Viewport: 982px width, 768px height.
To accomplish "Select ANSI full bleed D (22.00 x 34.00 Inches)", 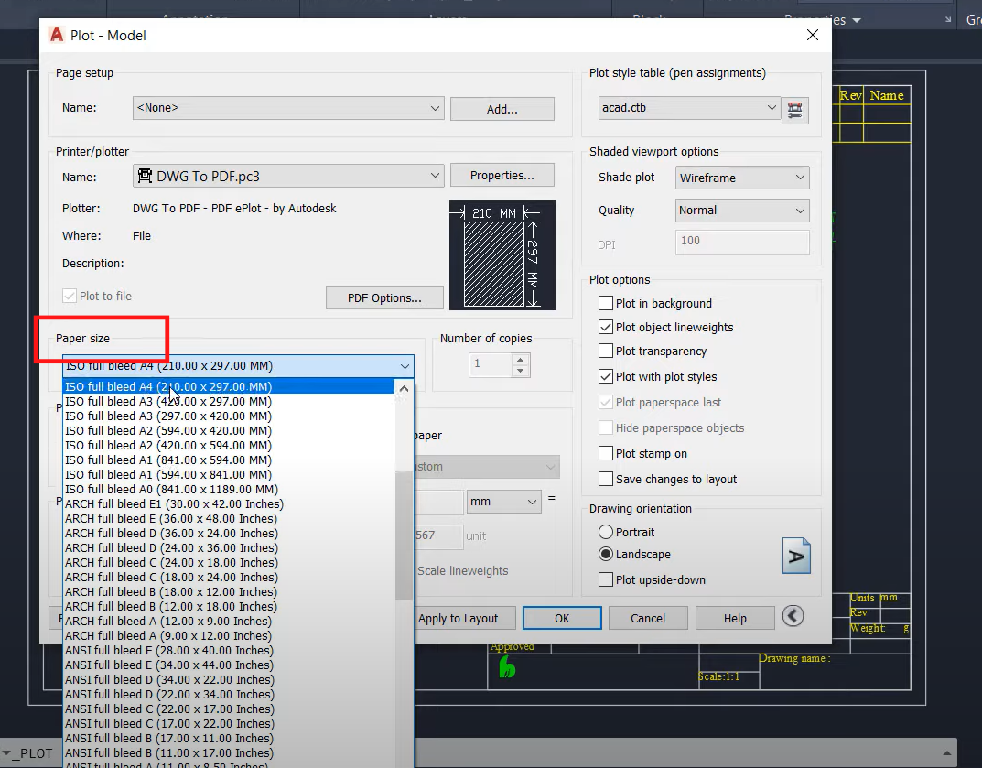I will [229, 695].
